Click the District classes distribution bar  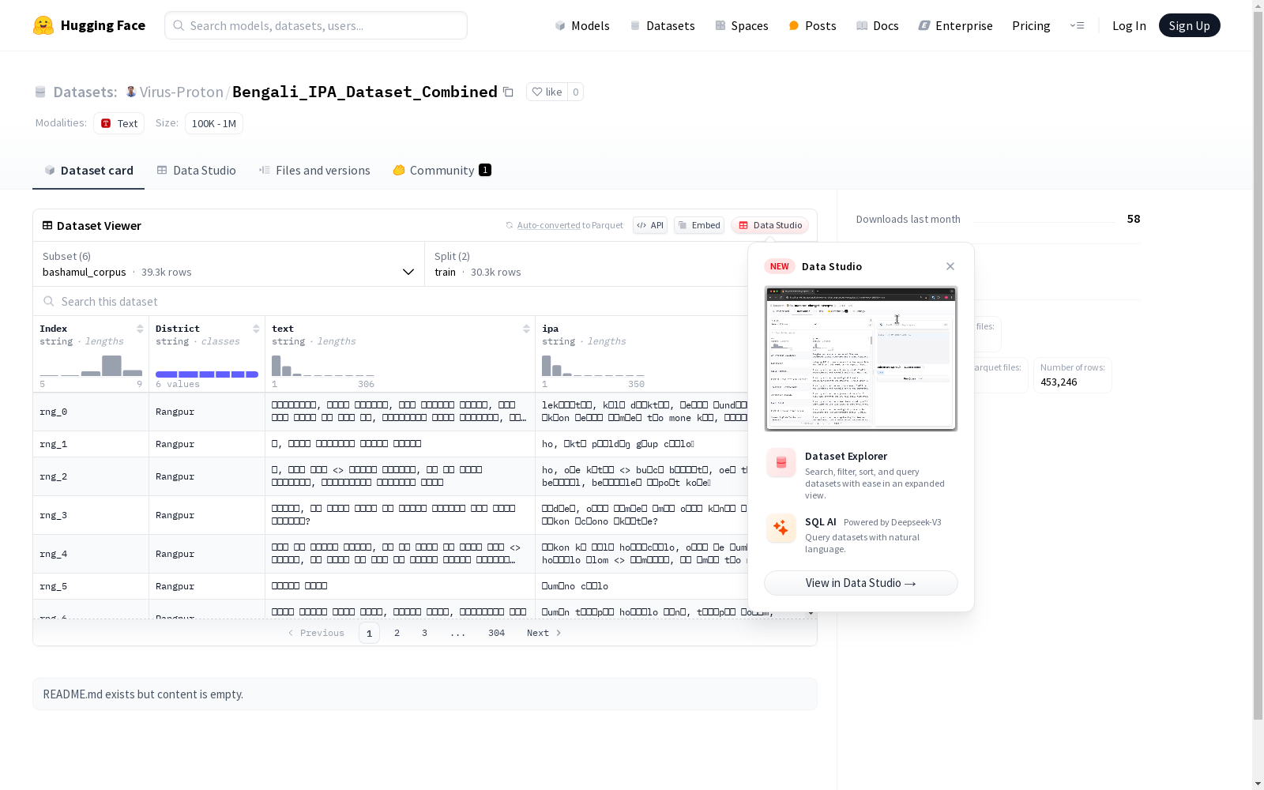tap(207, 374)
